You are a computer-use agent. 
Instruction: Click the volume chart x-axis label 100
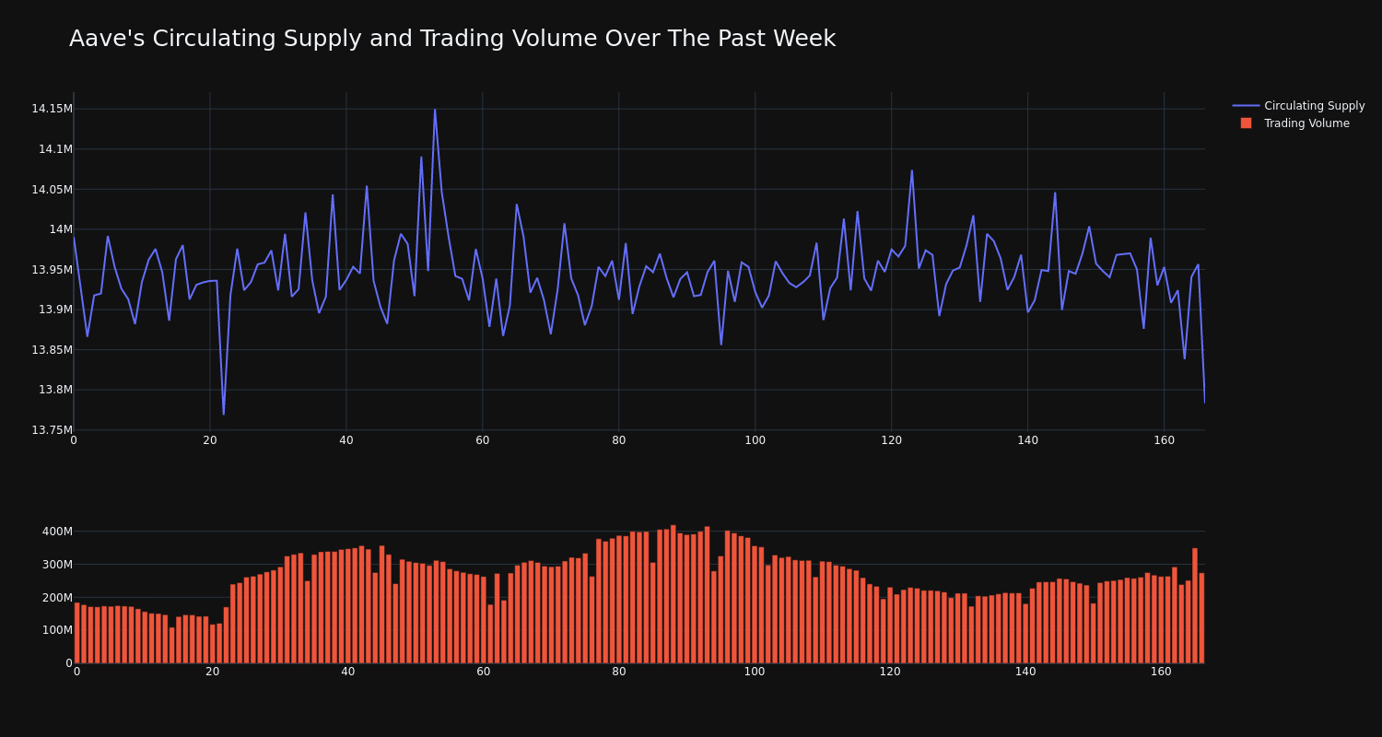tap(755, 672)
